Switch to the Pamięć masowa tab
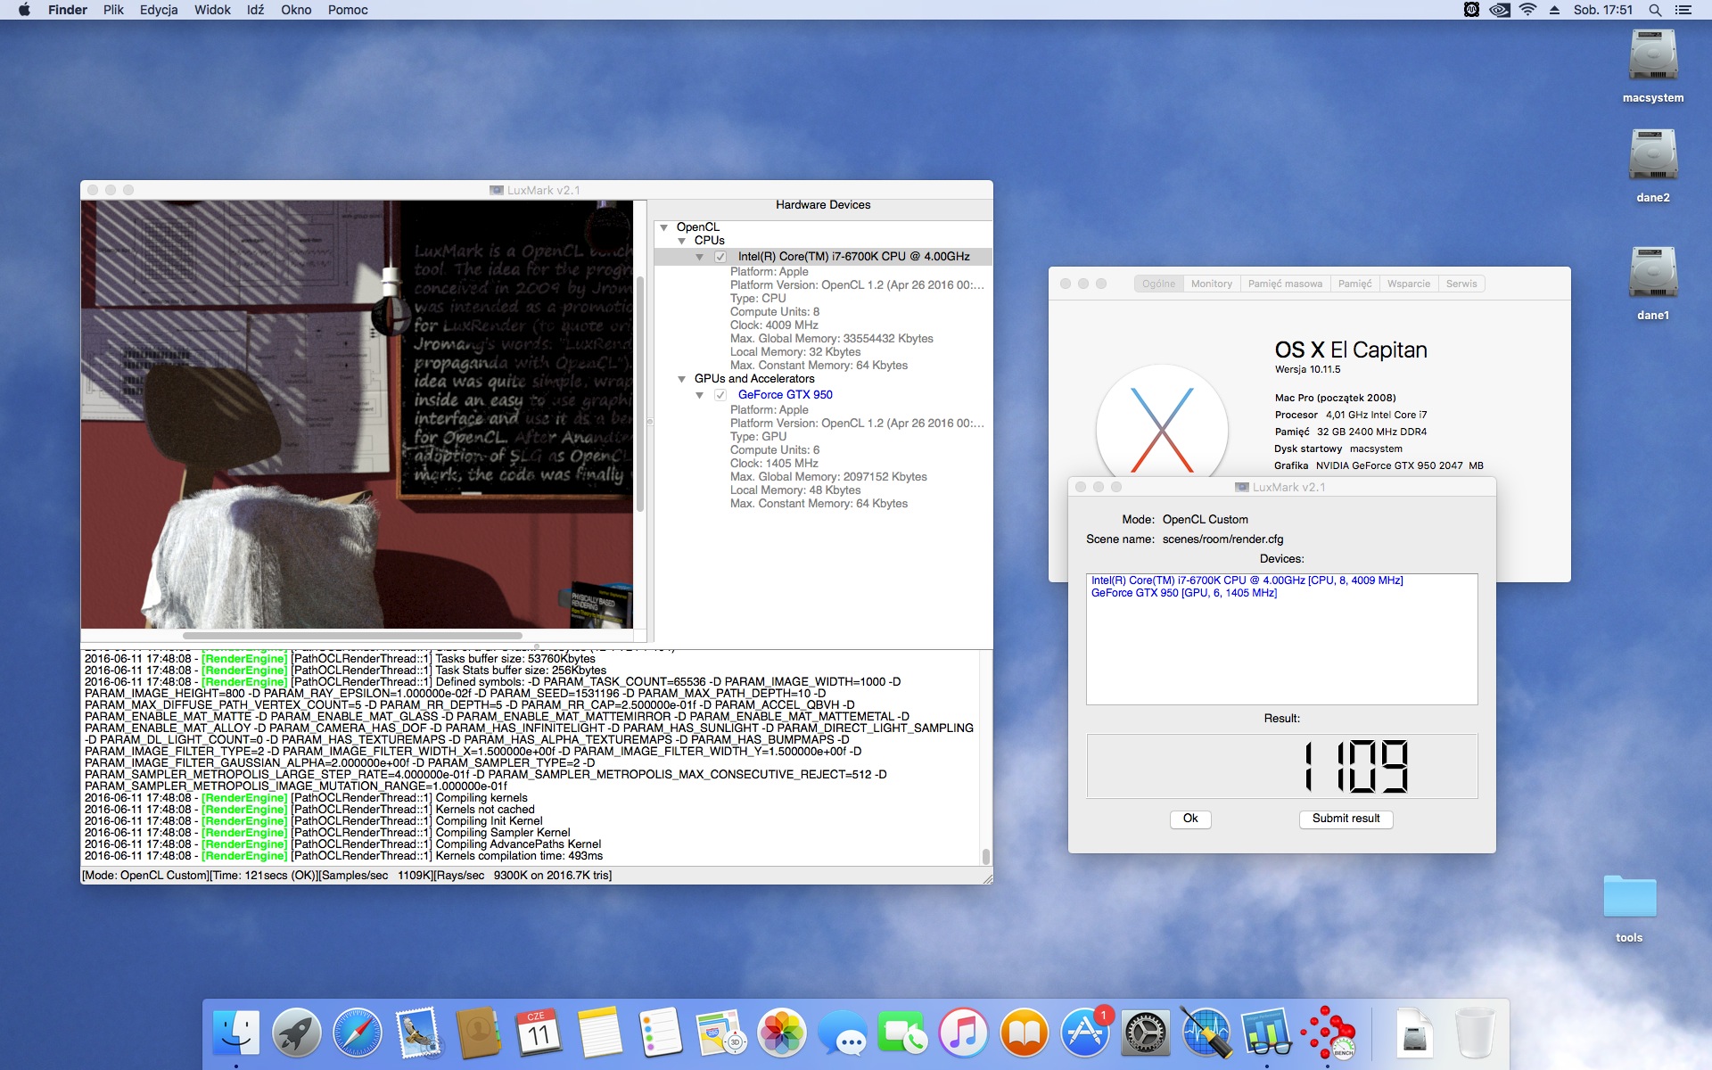The image size is (1712, 1070). [1284, 284]
